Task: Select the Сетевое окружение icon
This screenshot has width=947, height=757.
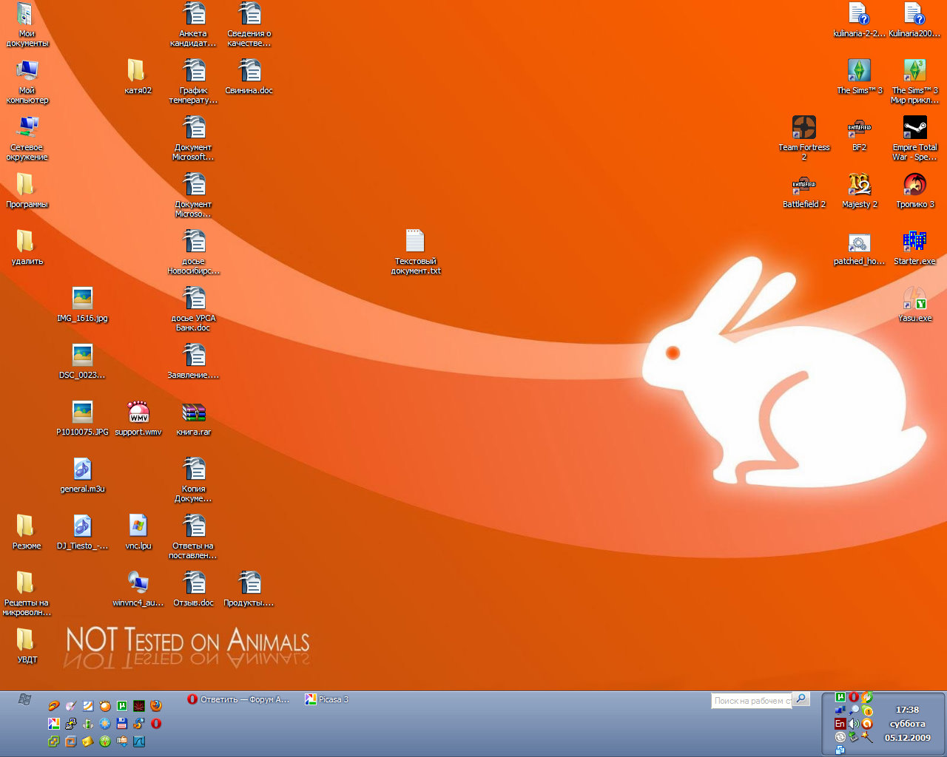Action: [x=27, y=138]
